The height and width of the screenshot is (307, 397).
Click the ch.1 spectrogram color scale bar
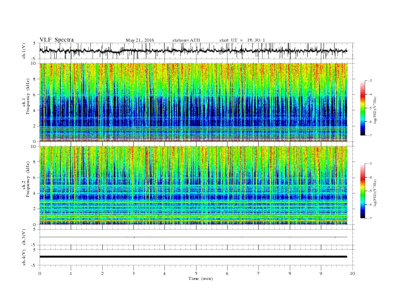pos(362,108)
